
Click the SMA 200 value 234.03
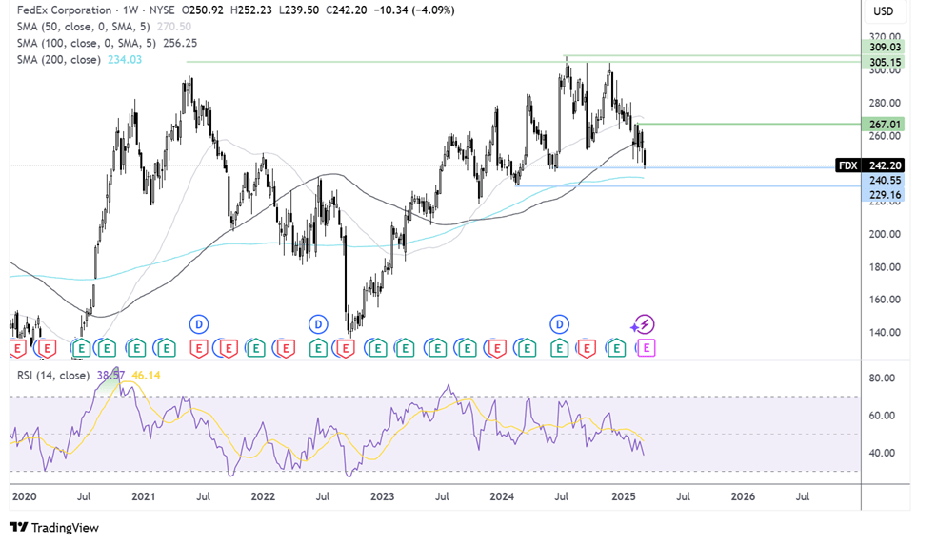click(125, 60)
